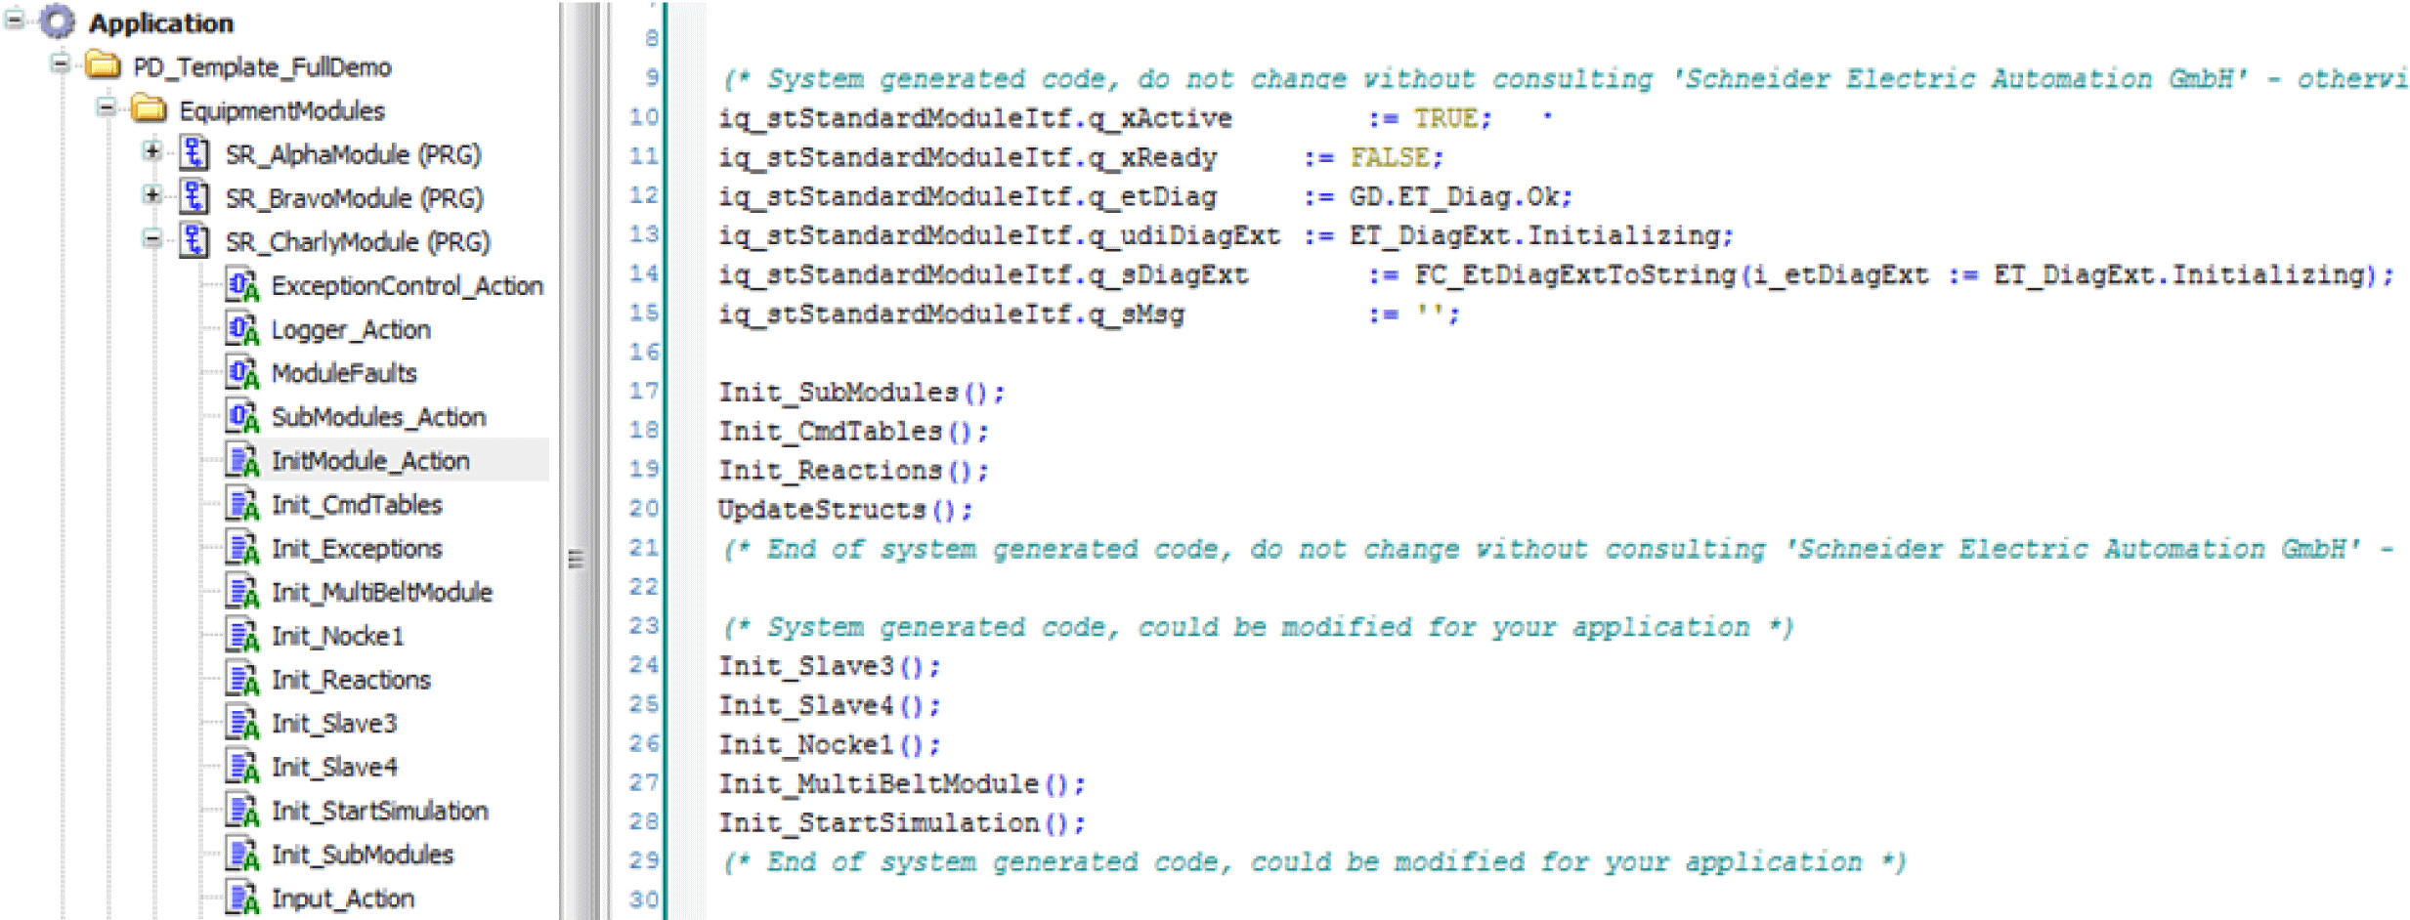Click the SR_BravoModule program icon

tap(194, 197)
